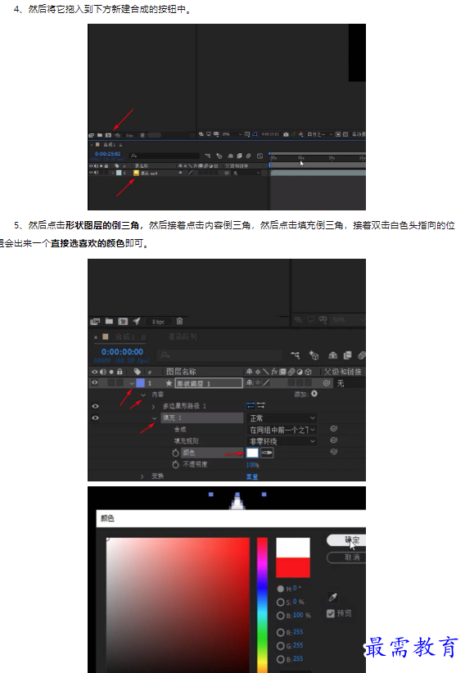Viewport: 465px width, 673px height.
Task: Toggle the eye for the 展示.mp4 layer
Action: pos(91,173)
